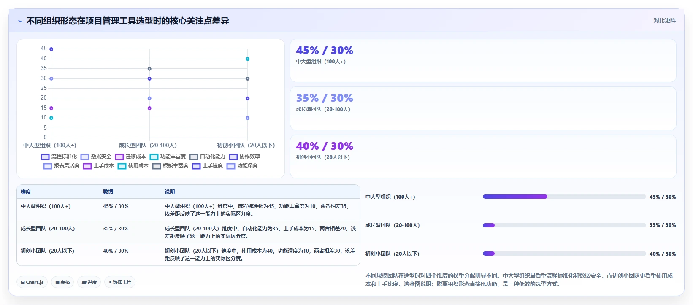This screenshot has width=693, height=305.
Task: Click the 维度 column header
Action: pyautogui.click(x=26, y=192)
